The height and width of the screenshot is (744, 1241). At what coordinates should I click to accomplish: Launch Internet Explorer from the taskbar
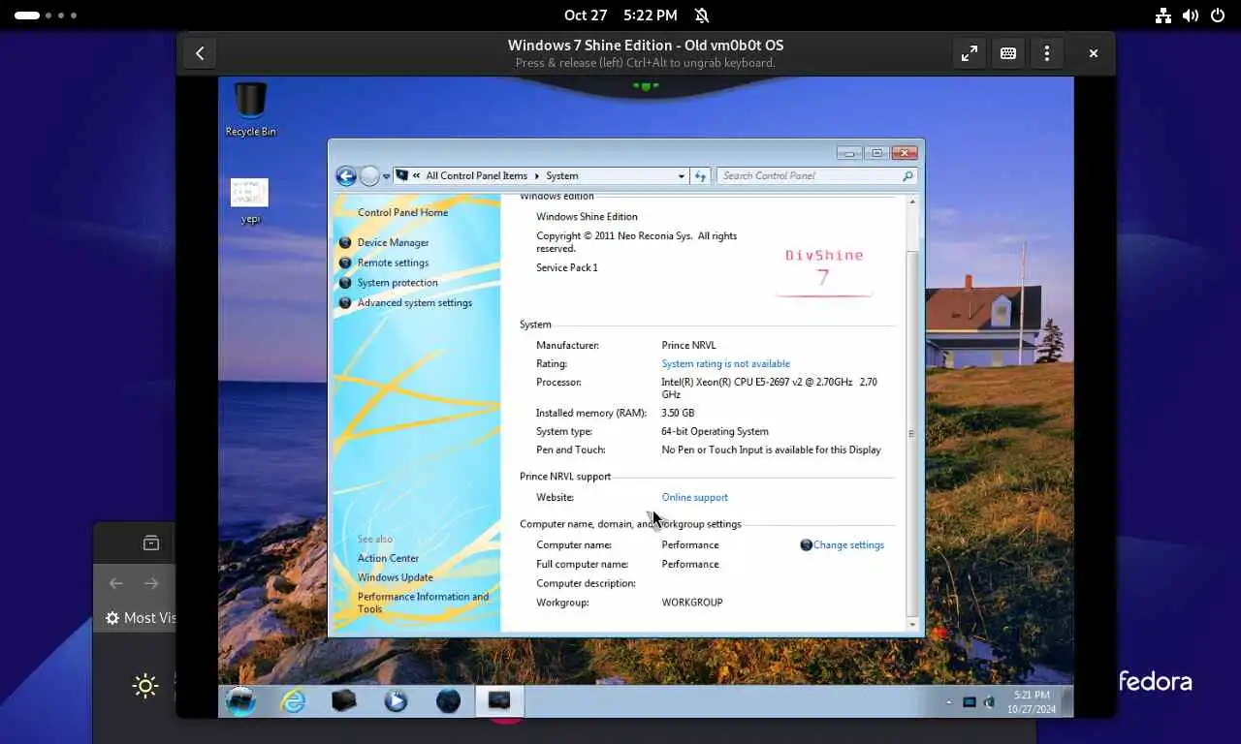coord(292,700)
